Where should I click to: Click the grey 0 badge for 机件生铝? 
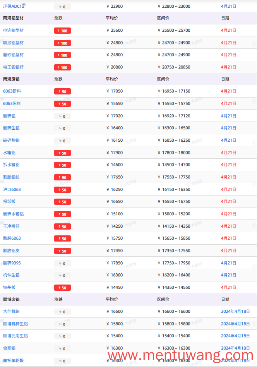62,276
